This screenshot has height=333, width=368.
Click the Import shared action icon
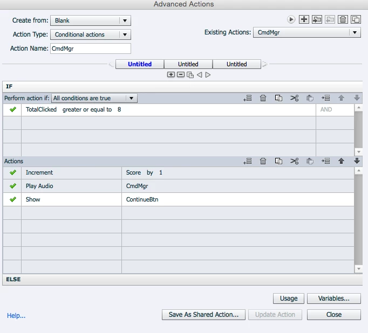click(x=317, y=19)
